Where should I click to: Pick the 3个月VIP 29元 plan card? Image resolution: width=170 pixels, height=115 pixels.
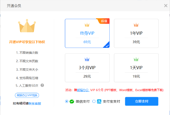tap(87, 68)
